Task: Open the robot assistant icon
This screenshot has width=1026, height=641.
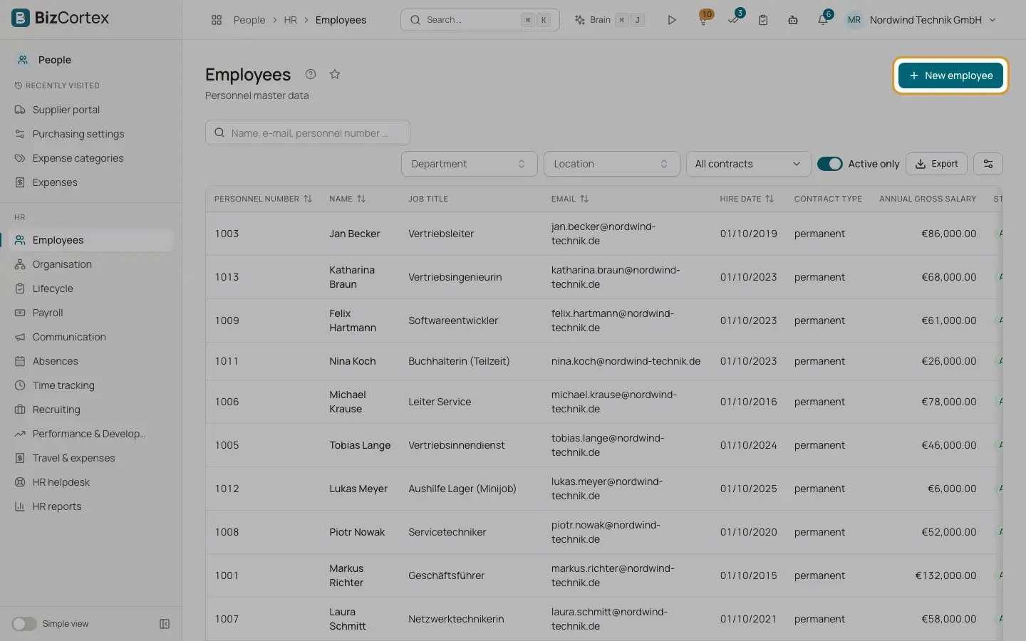Action: point(793,20)
